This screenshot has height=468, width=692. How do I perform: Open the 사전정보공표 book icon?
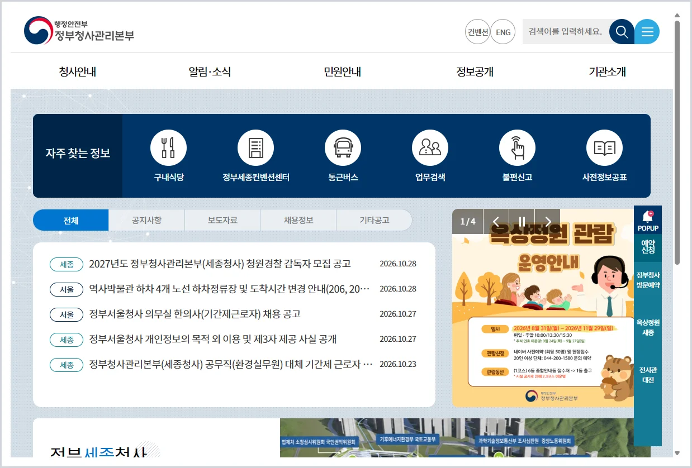[x=604, y=148]
